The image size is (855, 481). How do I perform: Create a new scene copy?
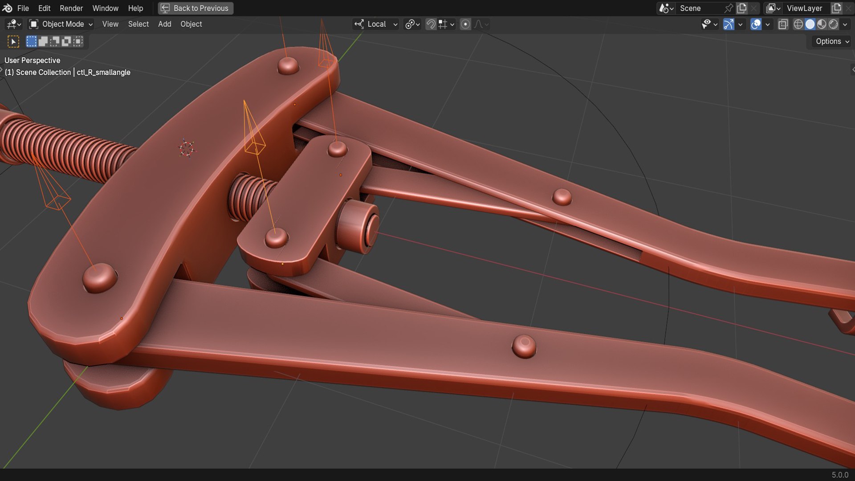[742, 8]
